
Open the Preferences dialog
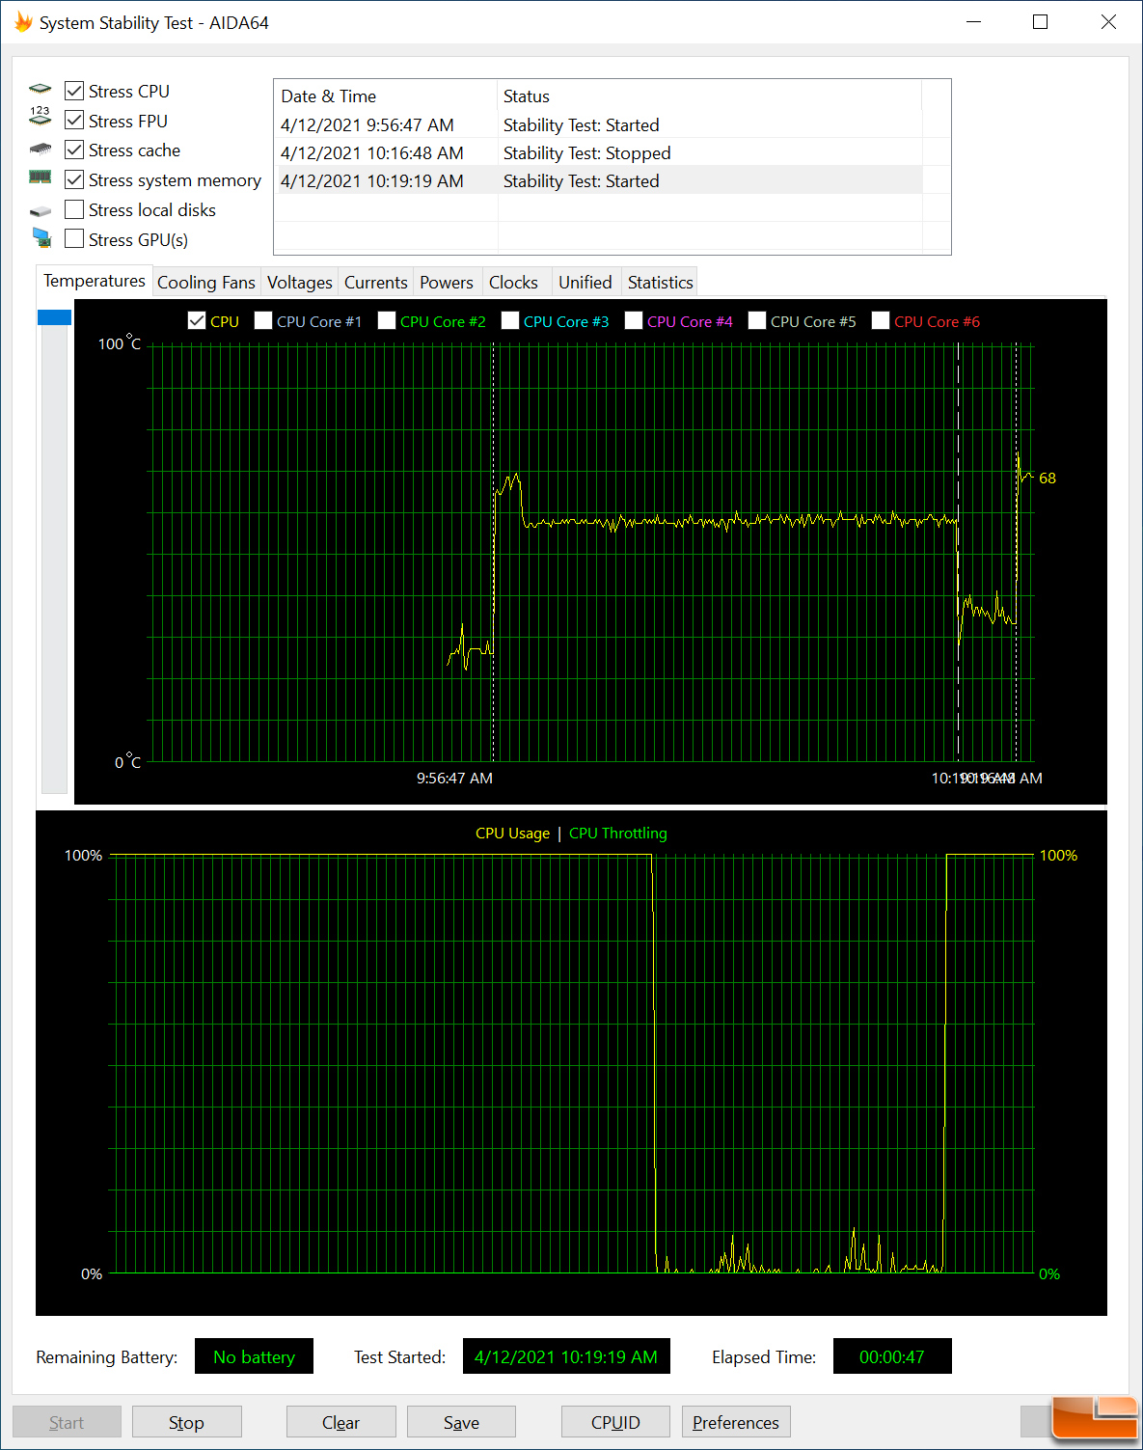tap(736, 1422)
